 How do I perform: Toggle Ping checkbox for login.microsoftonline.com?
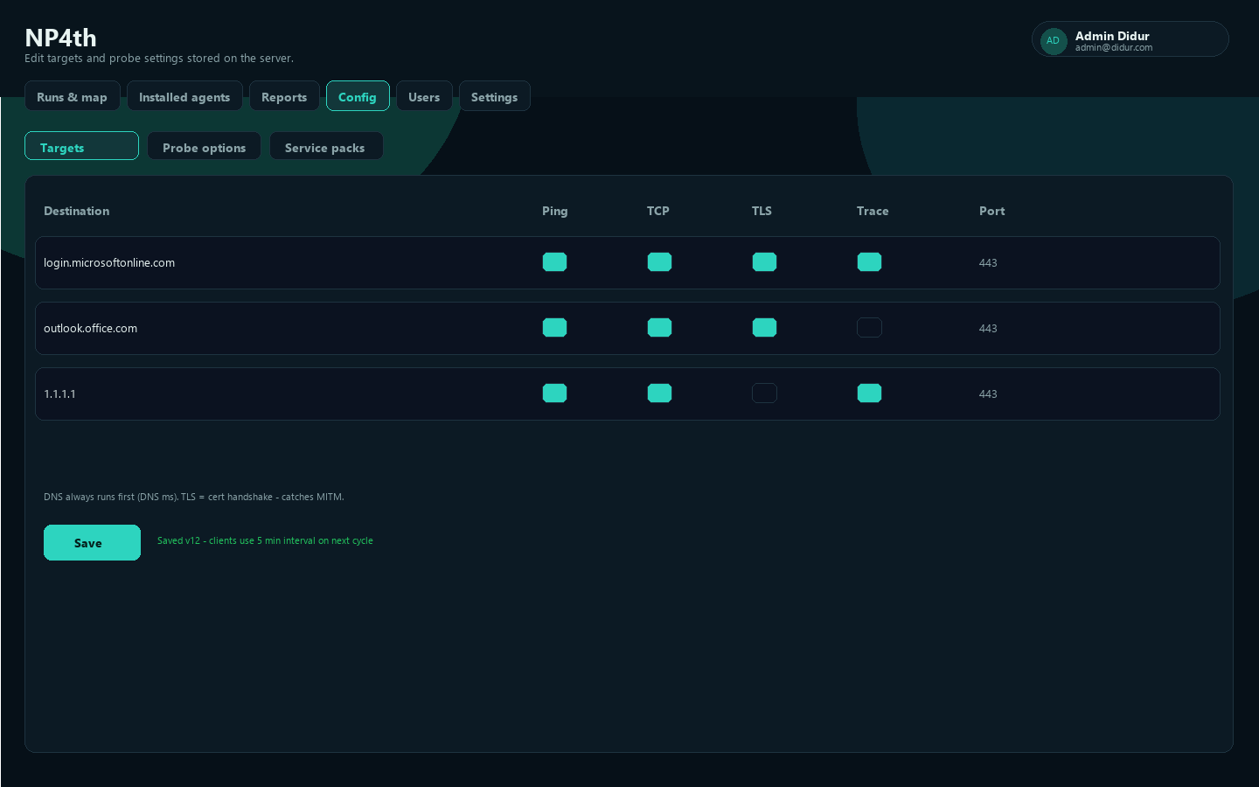coord(554,262)
